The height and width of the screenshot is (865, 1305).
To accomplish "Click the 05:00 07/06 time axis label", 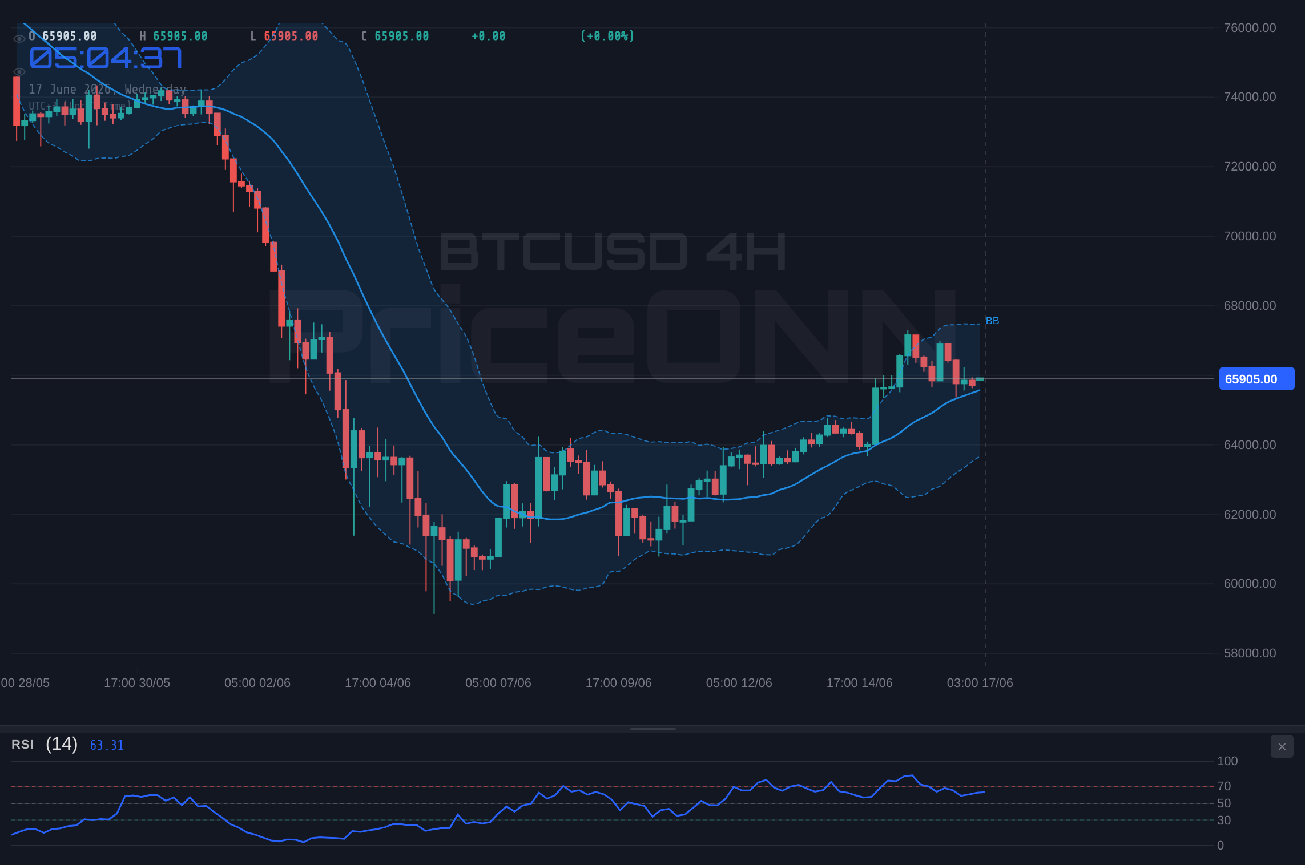I will coord(498,683).
